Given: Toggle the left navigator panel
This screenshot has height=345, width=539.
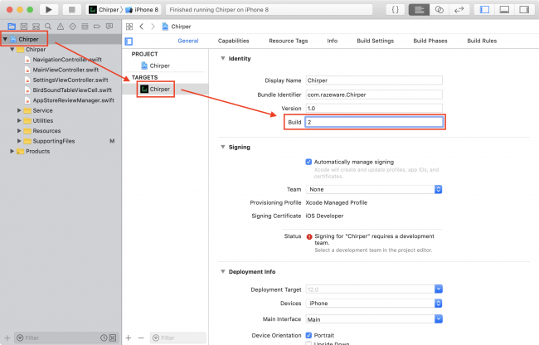Looking at the screenshot, I should [485, 10].
